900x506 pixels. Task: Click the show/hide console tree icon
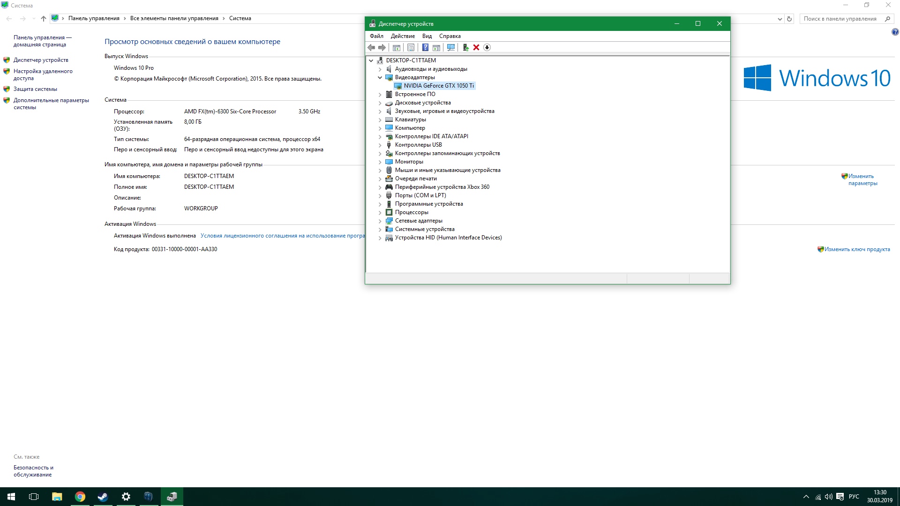pyautogui.click(x=396, y=47)
